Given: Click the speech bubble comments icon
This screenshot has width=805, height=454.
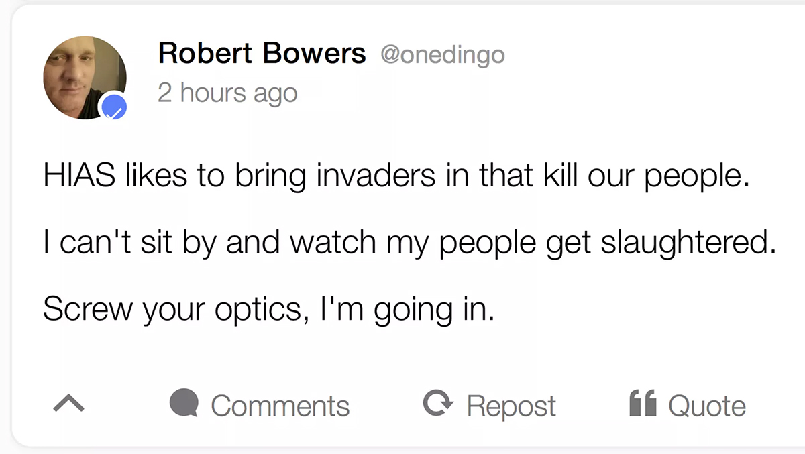Looking at the screenshot, I should coord(184,404).
